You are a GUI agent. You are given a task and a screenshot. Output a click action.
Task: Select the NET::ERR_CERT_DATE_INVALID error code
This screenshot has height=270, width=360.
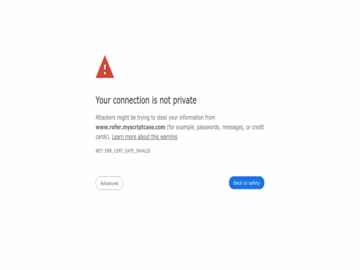123,151
